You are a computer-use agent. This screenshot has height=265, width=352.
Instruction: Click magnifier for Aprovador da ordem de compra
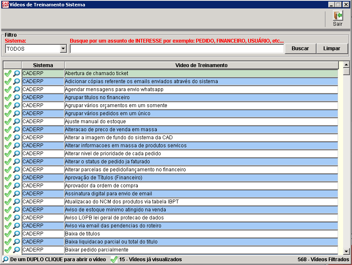click(16, 186)
